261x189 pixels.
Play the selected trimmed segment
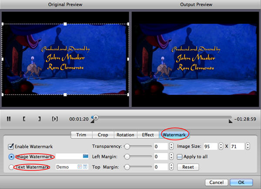point(55,119)
